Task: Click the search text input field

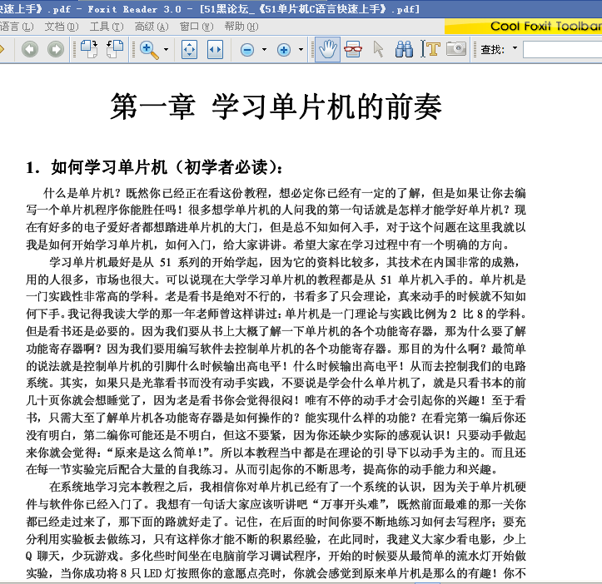Action: point(563,50)
